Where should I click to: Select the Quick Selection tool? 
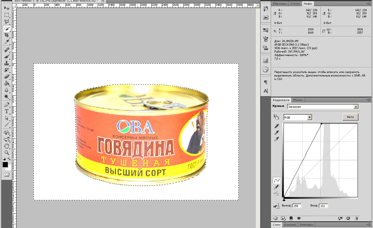6,29
